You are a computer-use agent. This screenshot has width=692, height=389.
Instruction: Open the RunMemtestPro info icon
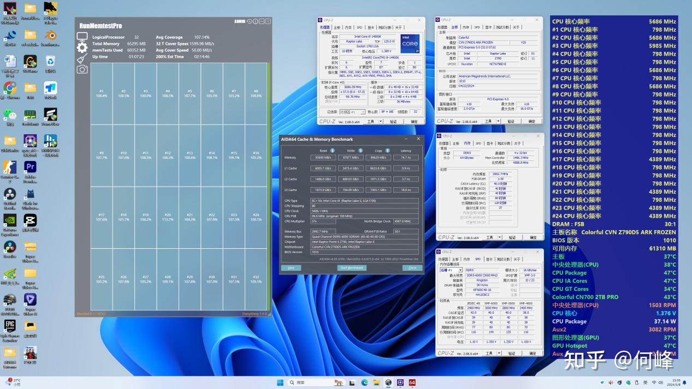(x=256, y=21)
